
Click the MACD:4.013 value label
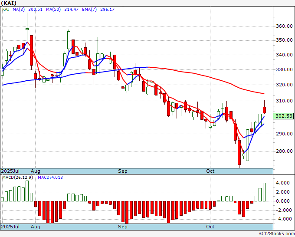coord(50,178)
